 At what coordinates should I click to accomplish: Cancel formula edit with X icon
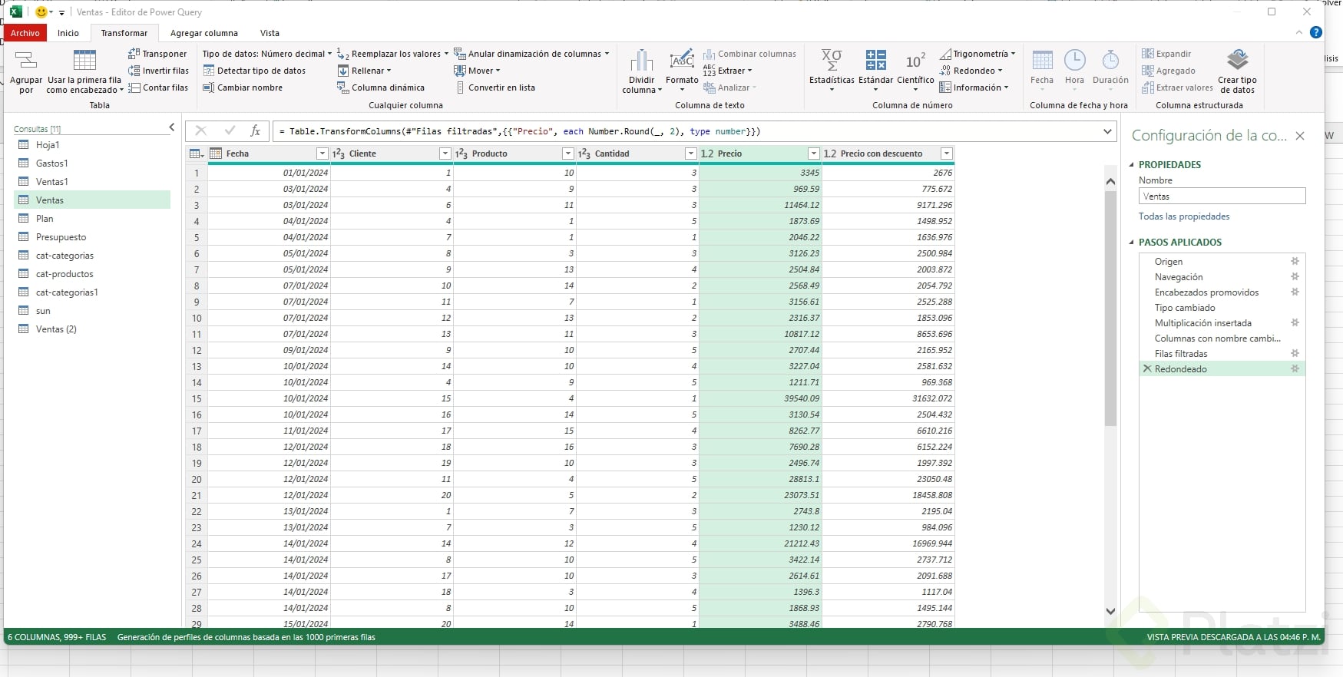[x=200, y=131]
